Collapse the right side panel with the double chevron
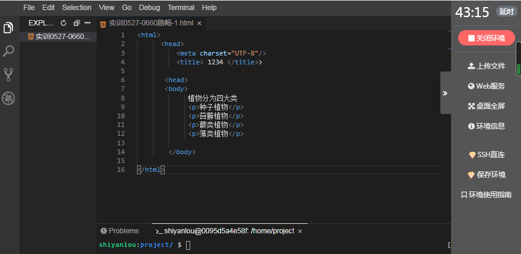 pyautogui.click(x=445, y=93)
